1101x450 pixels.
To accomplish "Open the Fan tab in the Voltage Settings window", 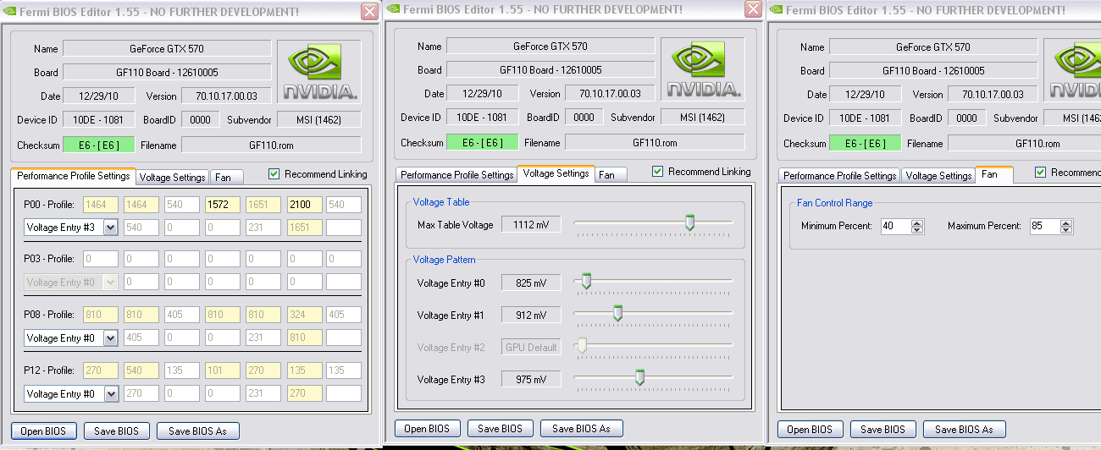I will 611,175.
